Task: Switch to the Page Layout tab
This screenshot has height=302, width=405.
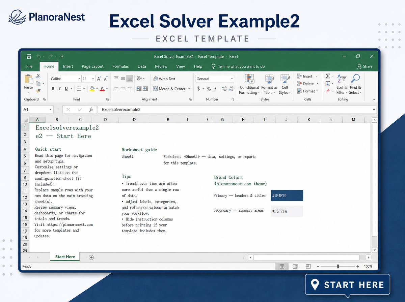Action: 92,66
